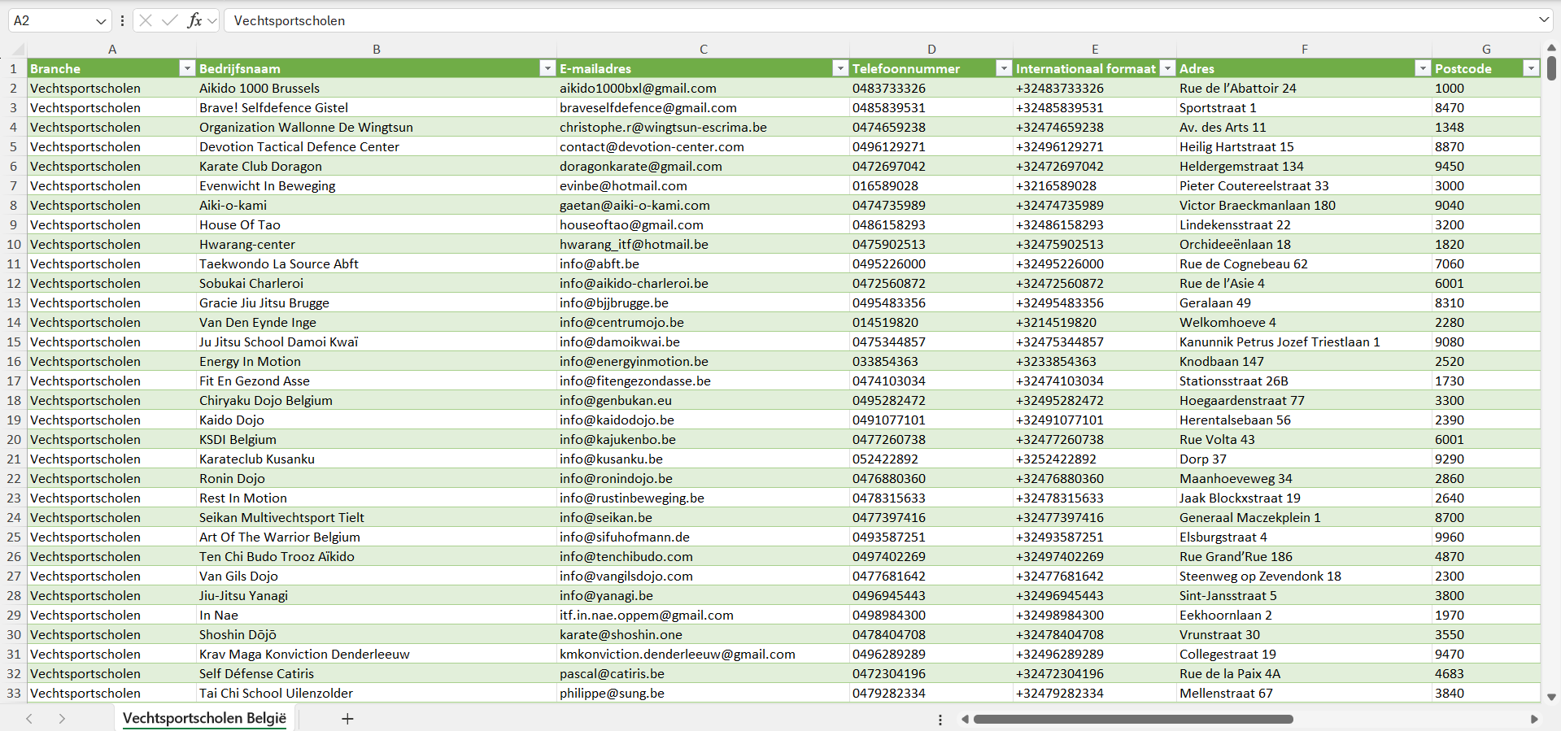Open the Telefoonnummer filter dropdown
This screenshot has height=731, width=1561.
[1004, 68]
